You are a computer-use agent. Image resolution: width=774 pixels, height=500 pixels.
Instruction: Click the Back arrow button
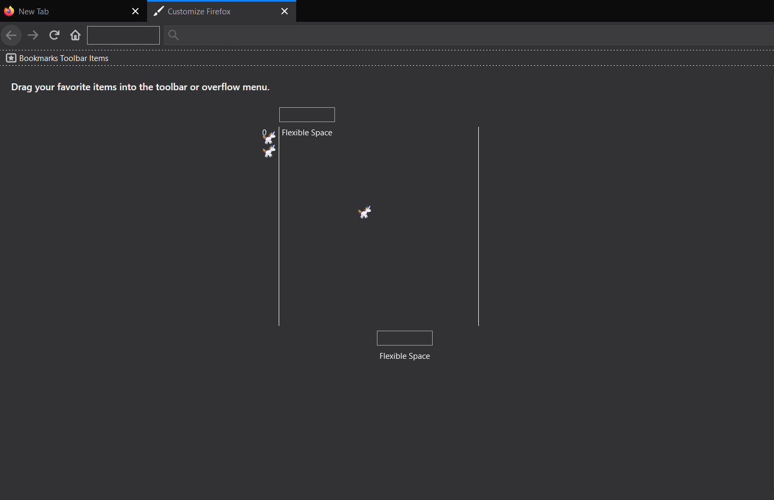(x=11, y=36)
